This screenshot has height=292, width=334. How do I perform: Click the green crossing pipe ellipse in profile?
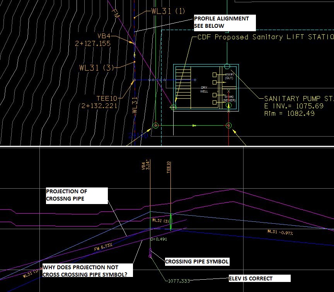(171, 222)
